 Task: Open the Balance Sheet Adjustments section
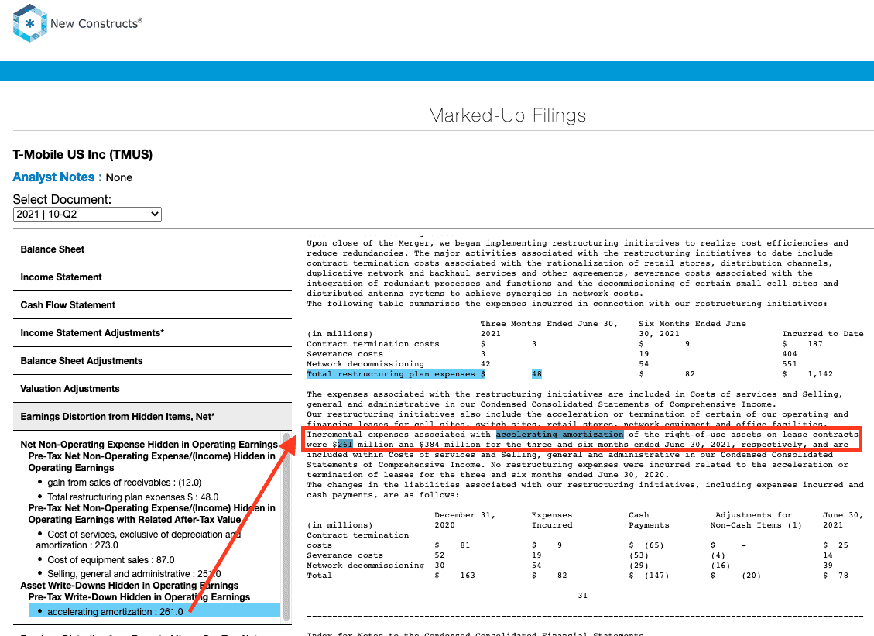click(x=153, y=361)
